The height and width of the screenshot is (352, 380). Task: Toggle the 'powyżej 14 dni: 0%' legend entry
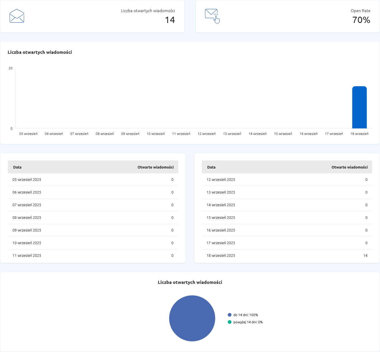[248, 322]
